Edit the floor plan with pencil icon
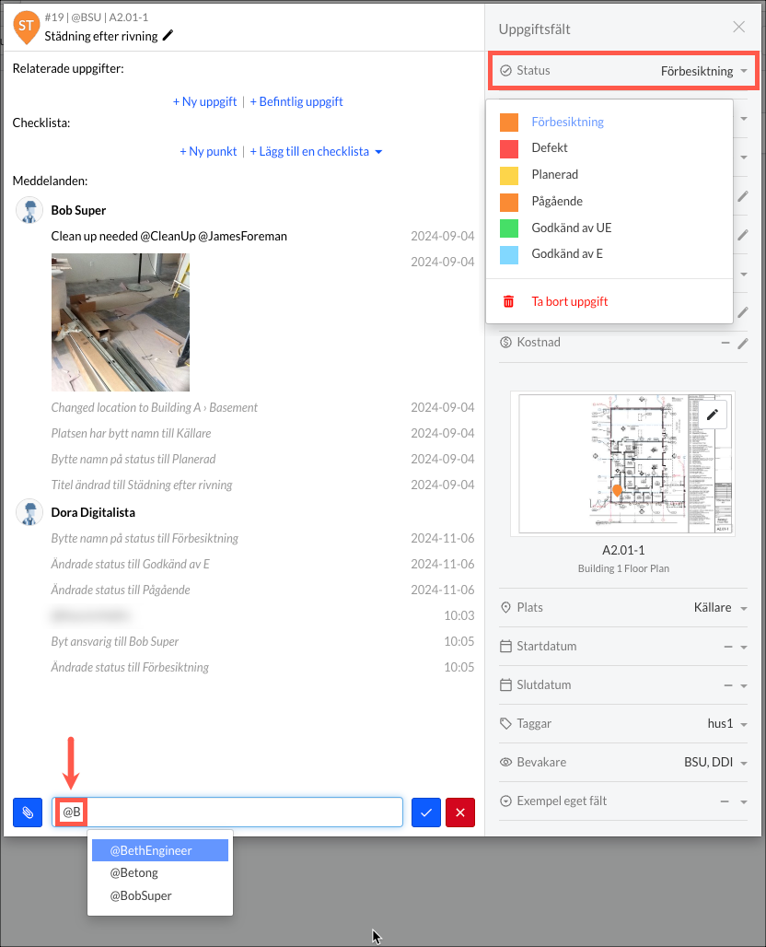This screenshot has height=947, width=766. click(712, 415)
